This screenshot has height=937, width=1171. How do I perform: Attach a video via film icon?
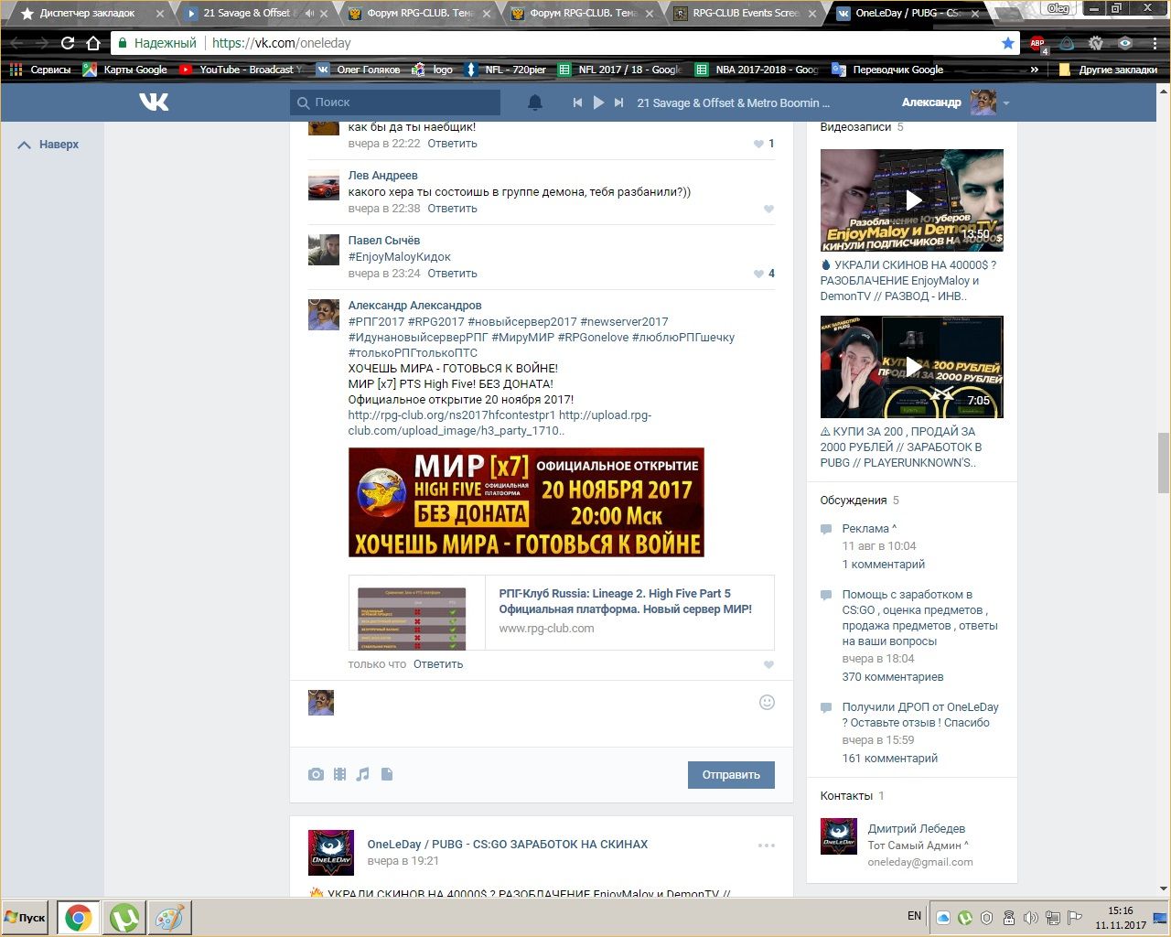(x=339, y=774)
